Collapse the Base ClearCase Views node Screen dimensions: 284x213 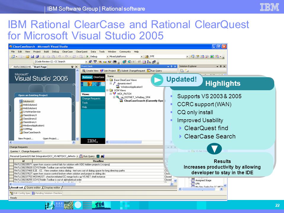pyautogui.click(x=107, y=80)
